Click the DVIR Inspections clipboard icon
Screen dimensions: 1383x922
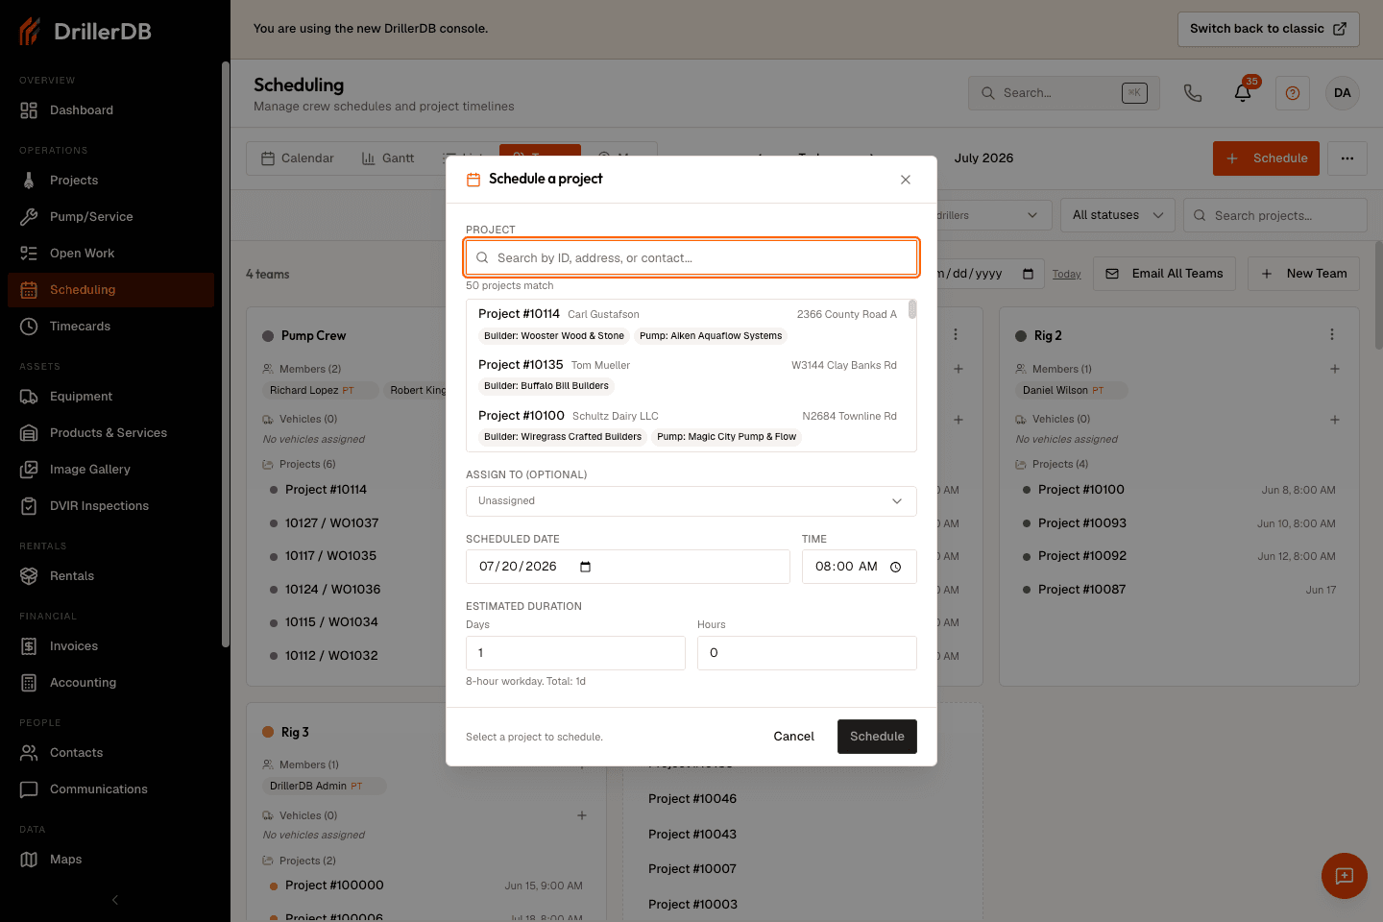(29, 506)
